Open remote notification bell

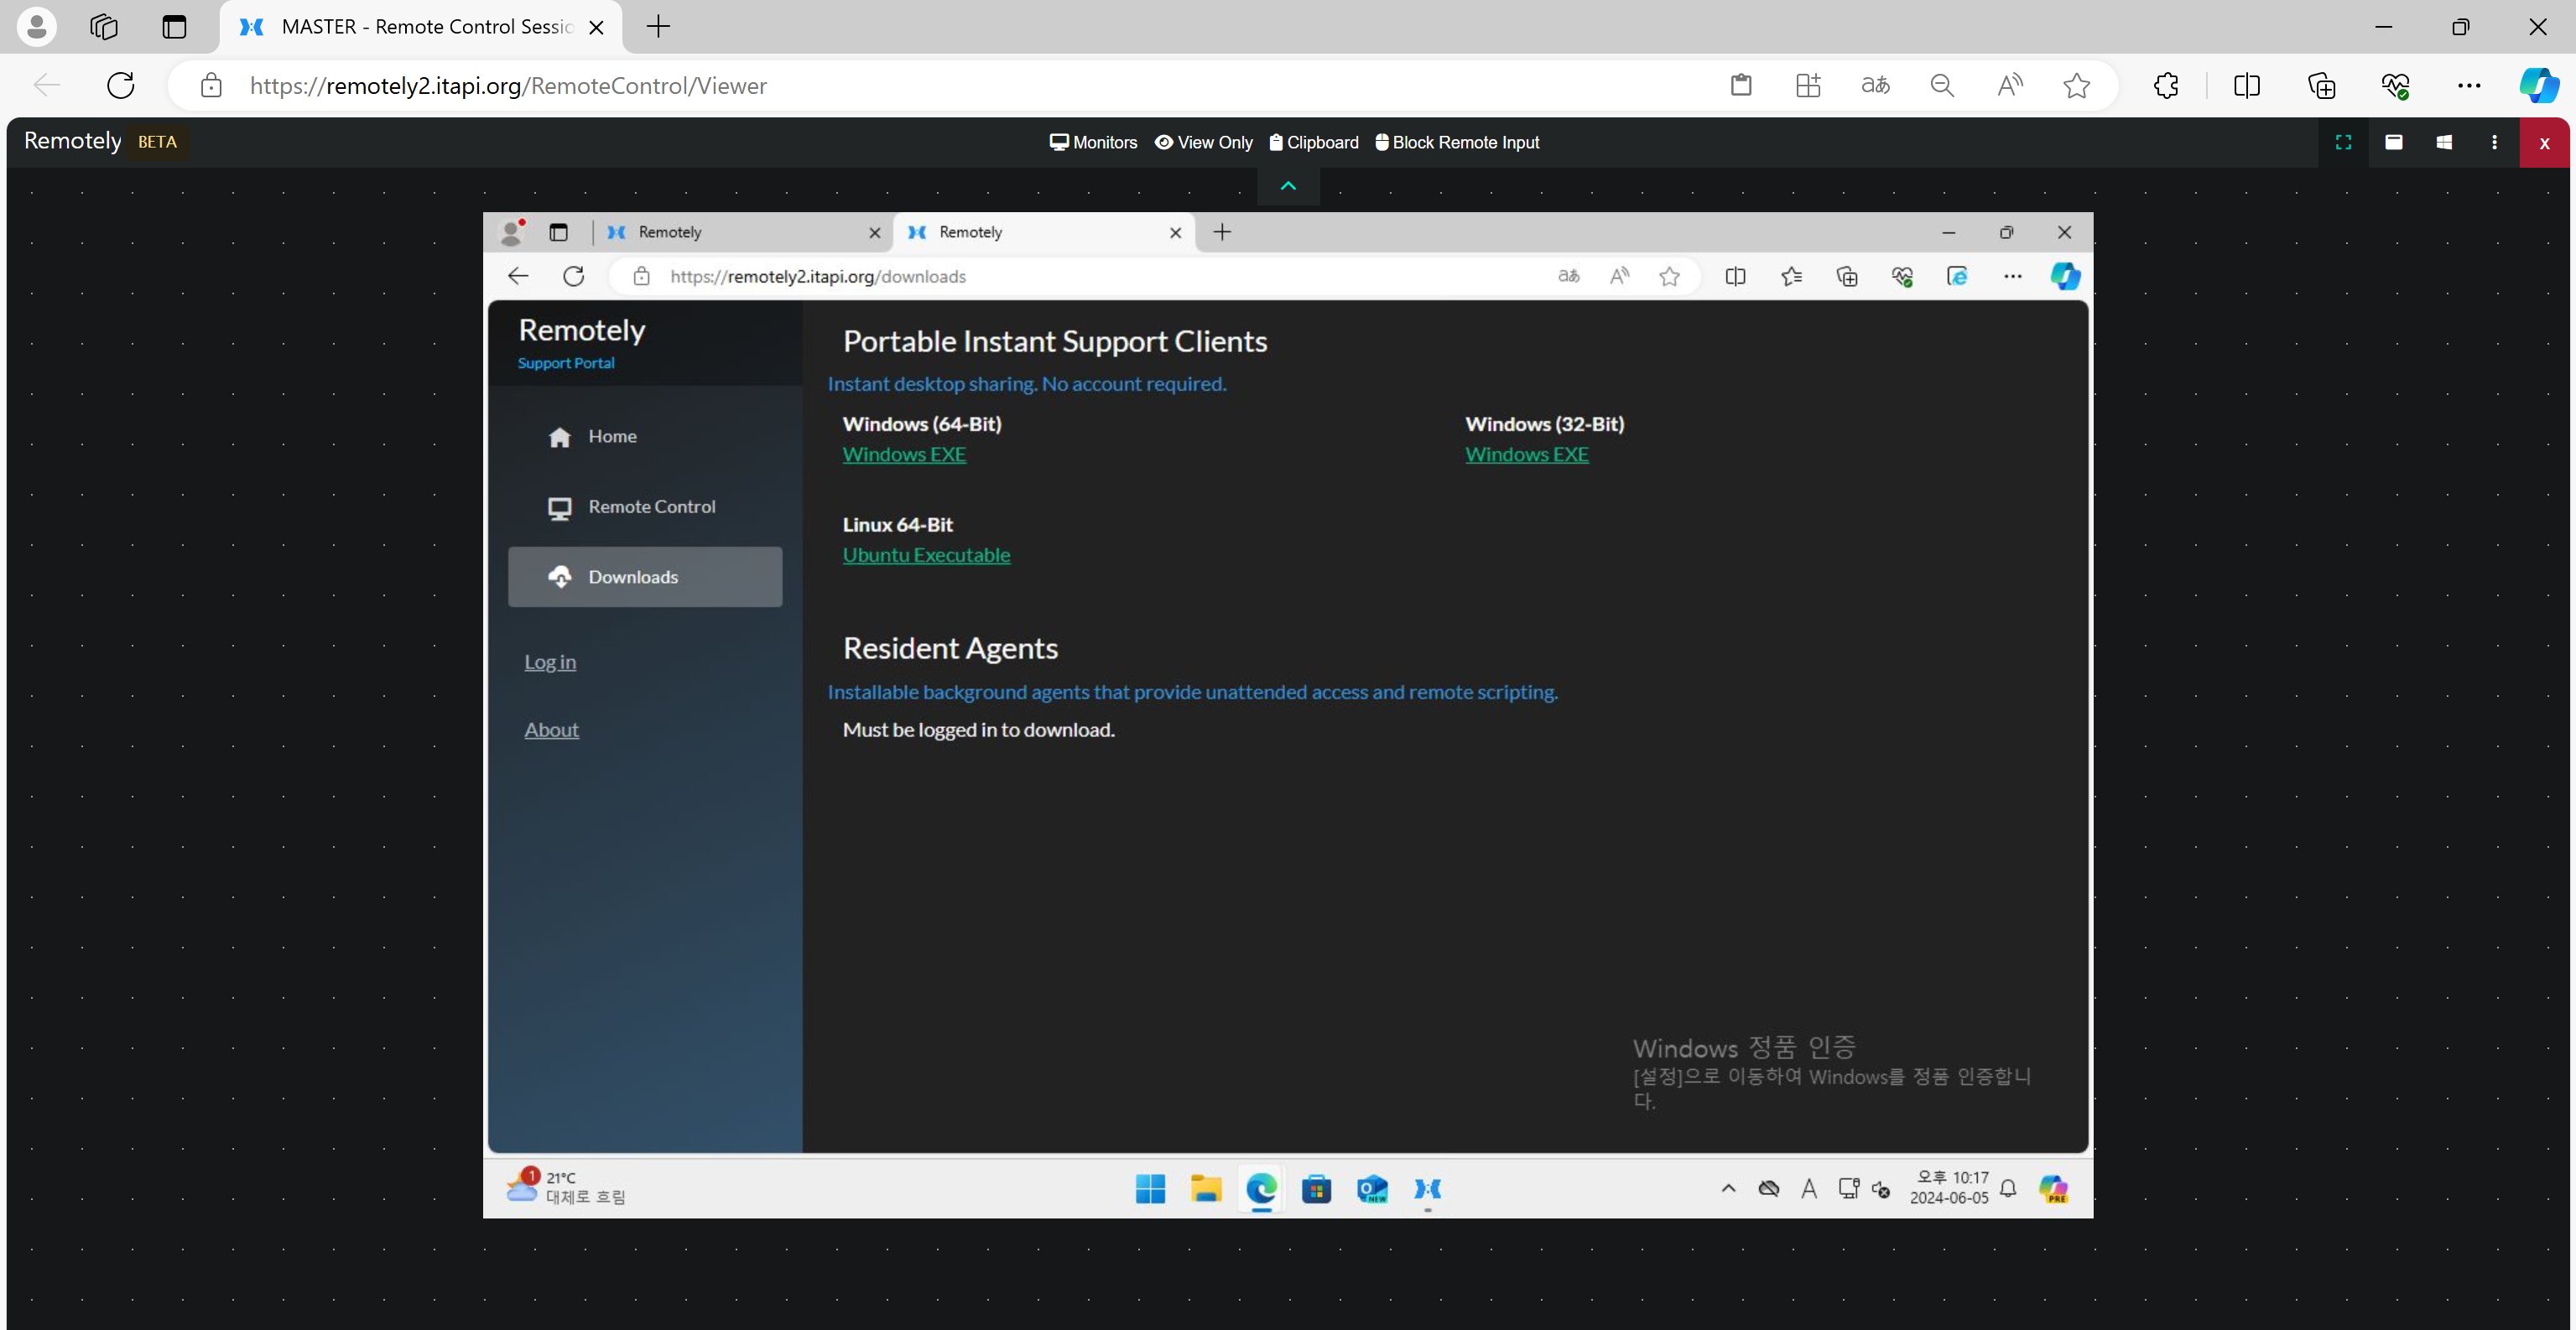point(2008,1188)
